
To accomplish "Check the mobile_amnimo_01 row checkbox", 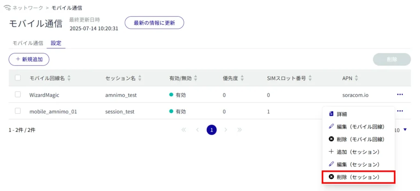I will click(x=18, y=111).
